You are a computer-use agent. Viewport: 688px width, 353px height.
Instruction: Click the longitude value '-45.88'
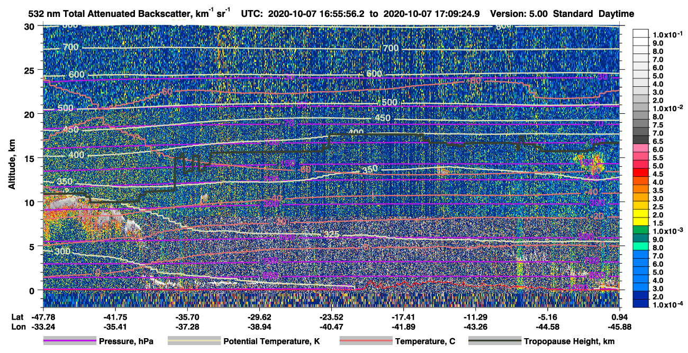point(619,327)
